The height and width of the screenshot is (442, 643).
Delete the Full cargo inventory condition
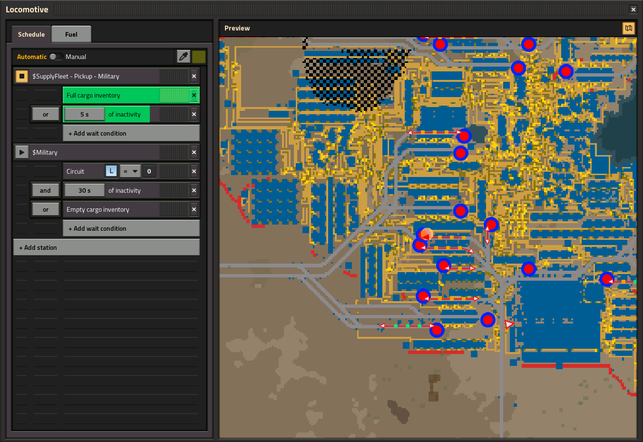point(194,95)
